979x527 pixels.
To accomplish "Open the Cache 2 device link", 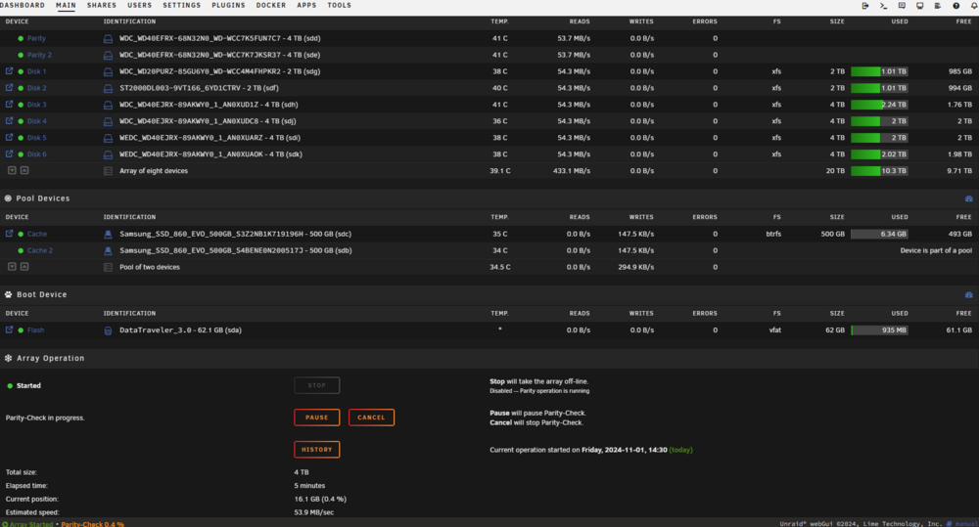I will coord(40,250).
